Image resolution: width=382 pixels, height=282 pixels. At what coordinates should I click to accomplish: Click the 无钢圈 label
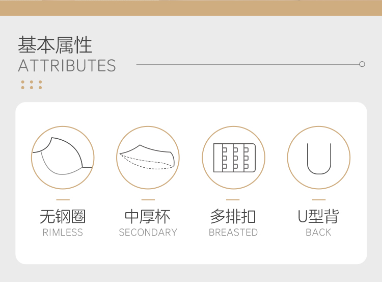(x=63, y=216)
